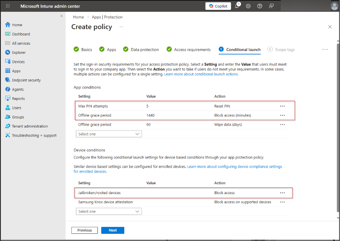This screenshot has width=340, height=241.
Task: Click the help question mark icon
Action: click(x=260, y=6)
